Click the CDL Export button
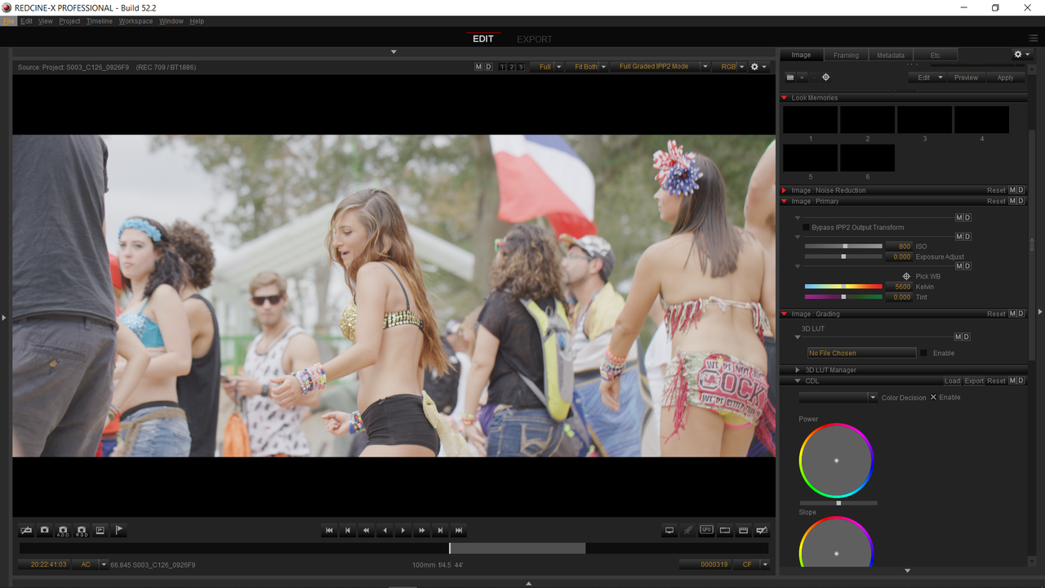 [x=974, y=381]
